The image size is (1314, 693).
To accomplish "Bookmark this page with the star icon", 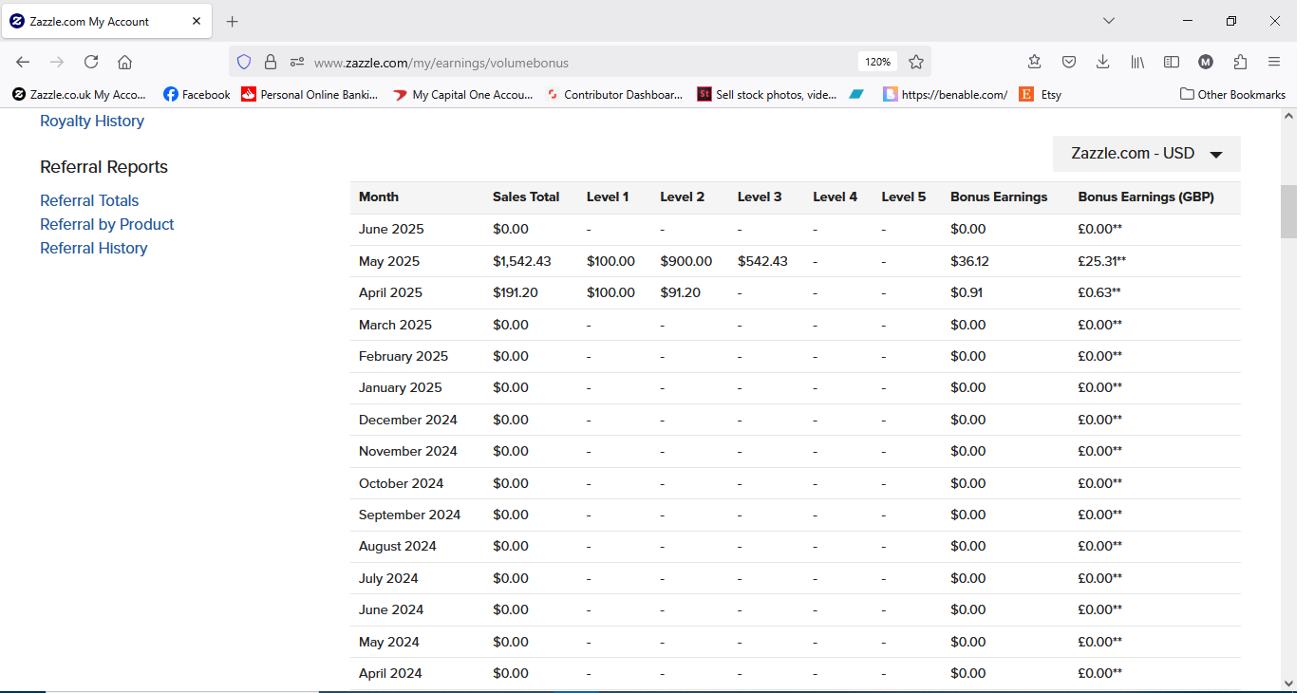I will [916, 62].
